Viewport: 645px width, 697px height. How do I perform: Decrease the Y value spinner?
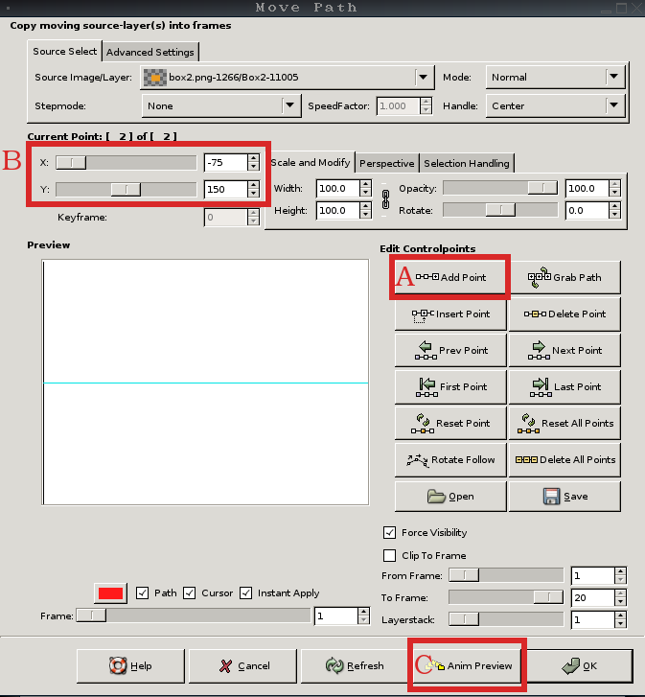pos(253,194)
